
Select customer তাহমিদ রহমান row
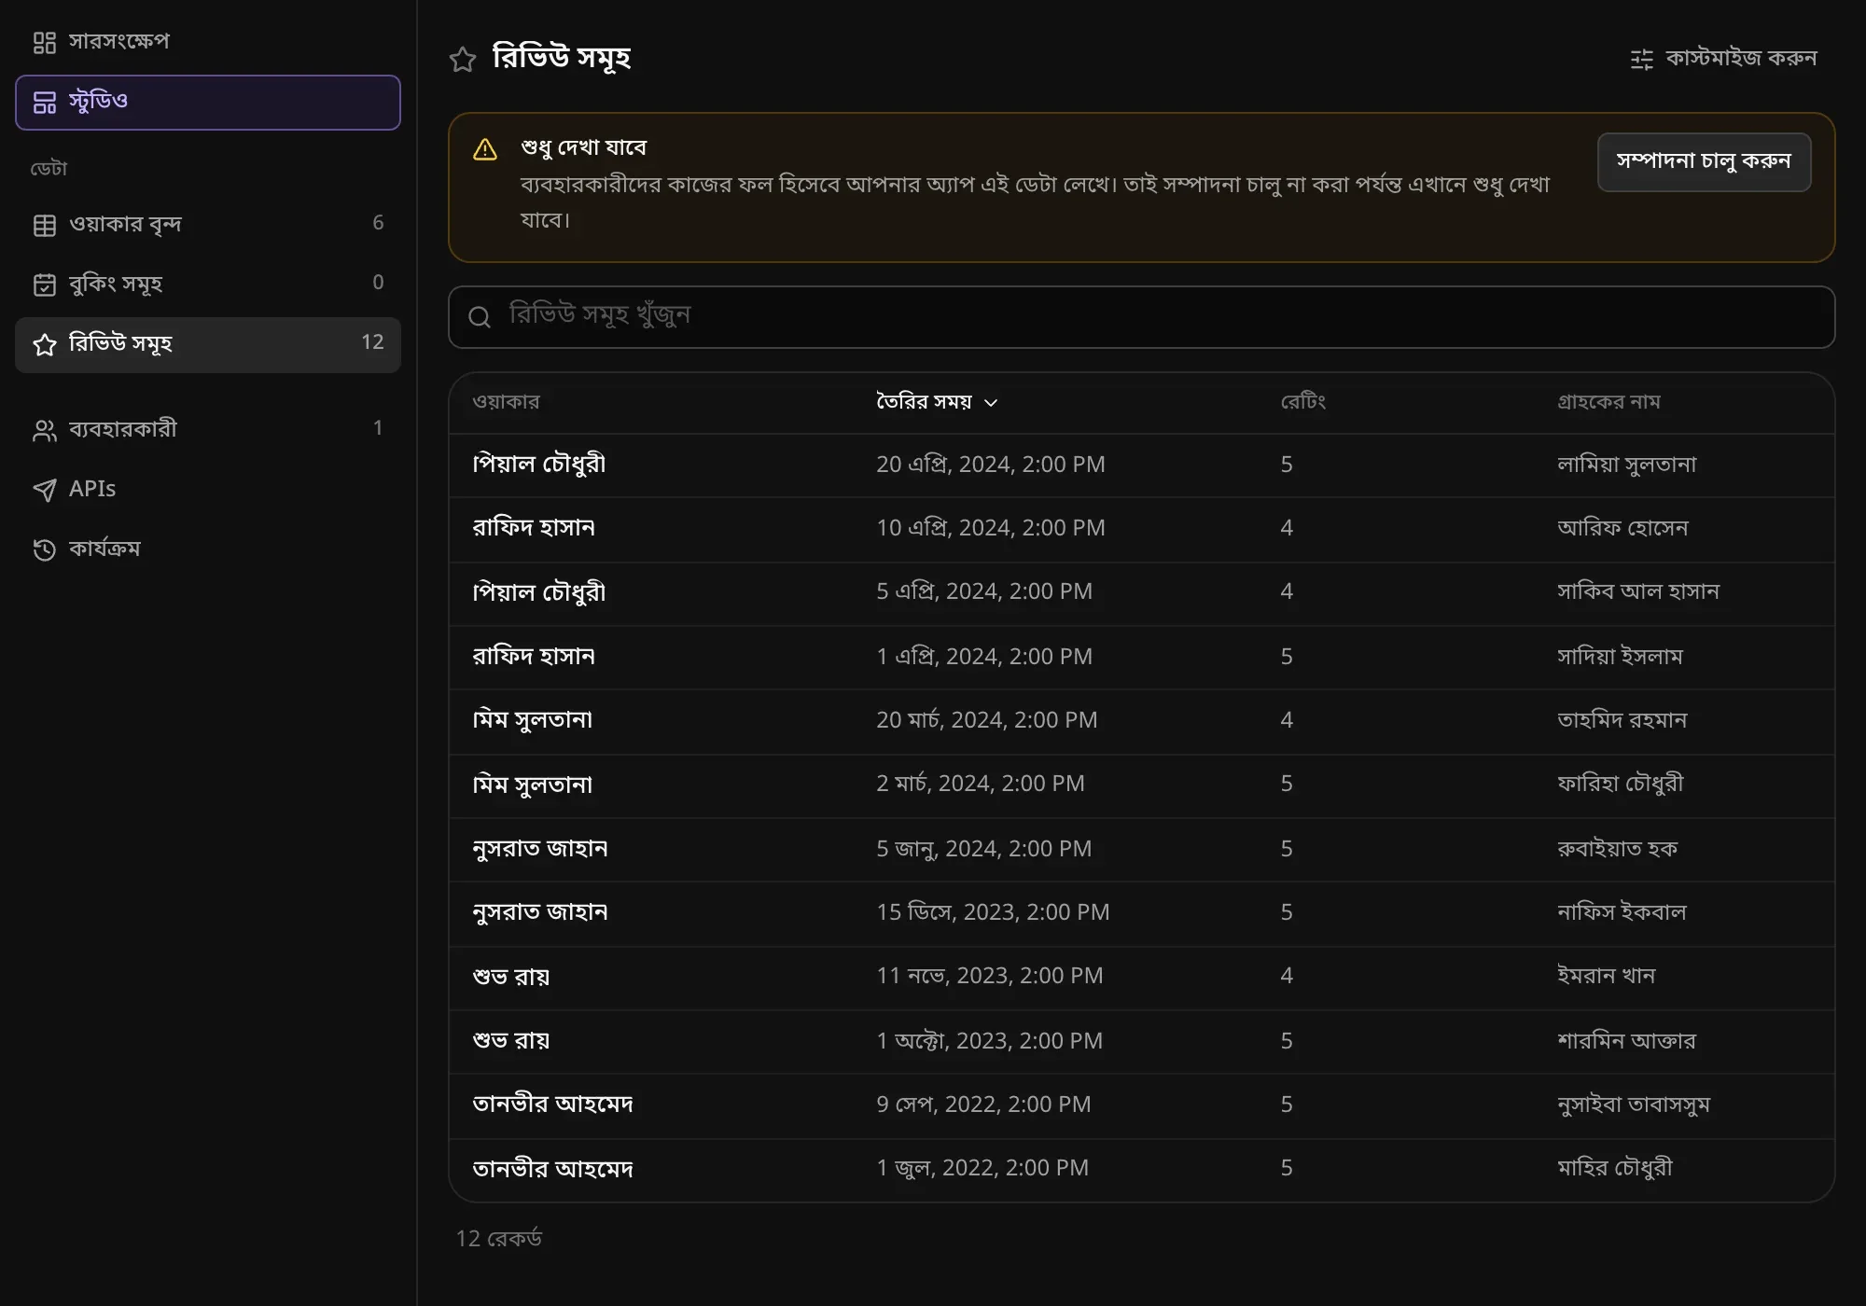pos(1141,720)
